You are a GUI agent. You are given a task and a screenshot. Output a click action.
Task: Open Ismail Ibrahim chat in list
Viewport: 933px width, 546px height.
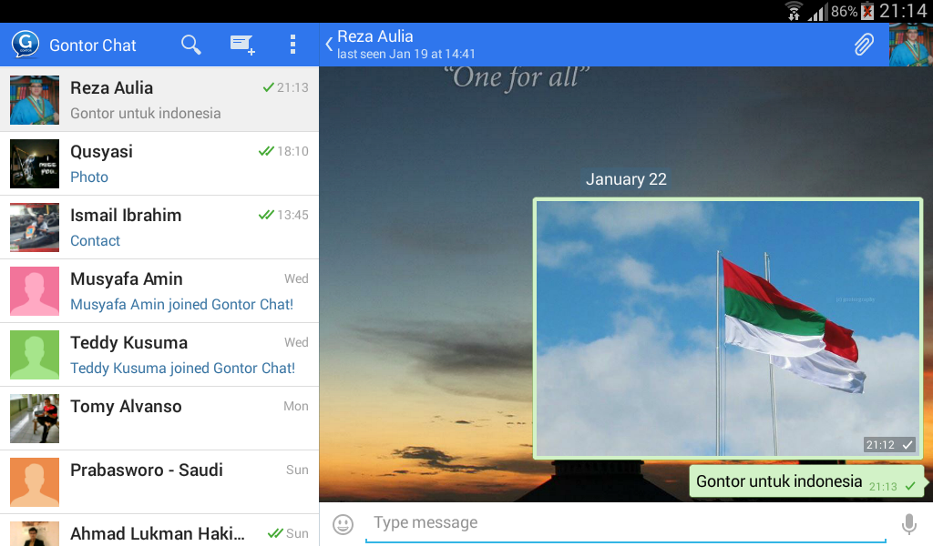tap(159, 227)
